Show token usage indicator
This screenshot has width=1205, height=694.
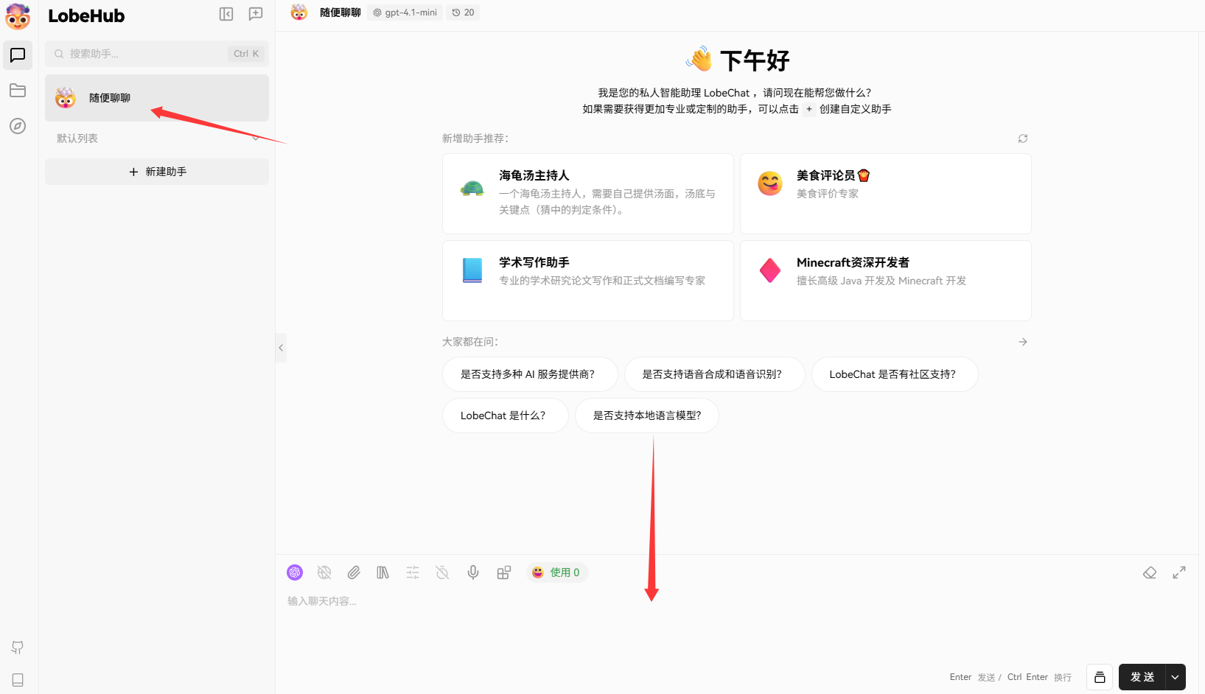[556, 572]
